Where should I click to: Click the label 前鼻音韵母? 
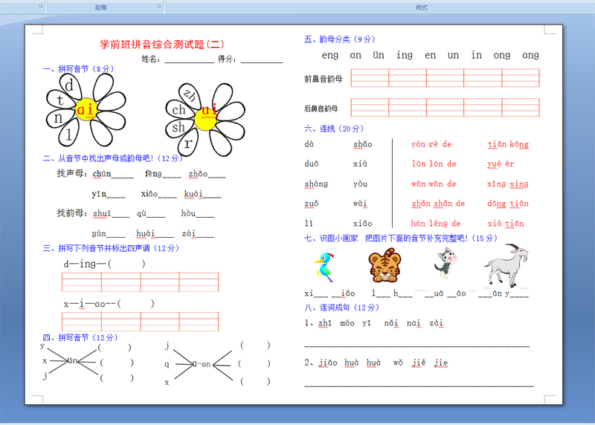point(324,79)
